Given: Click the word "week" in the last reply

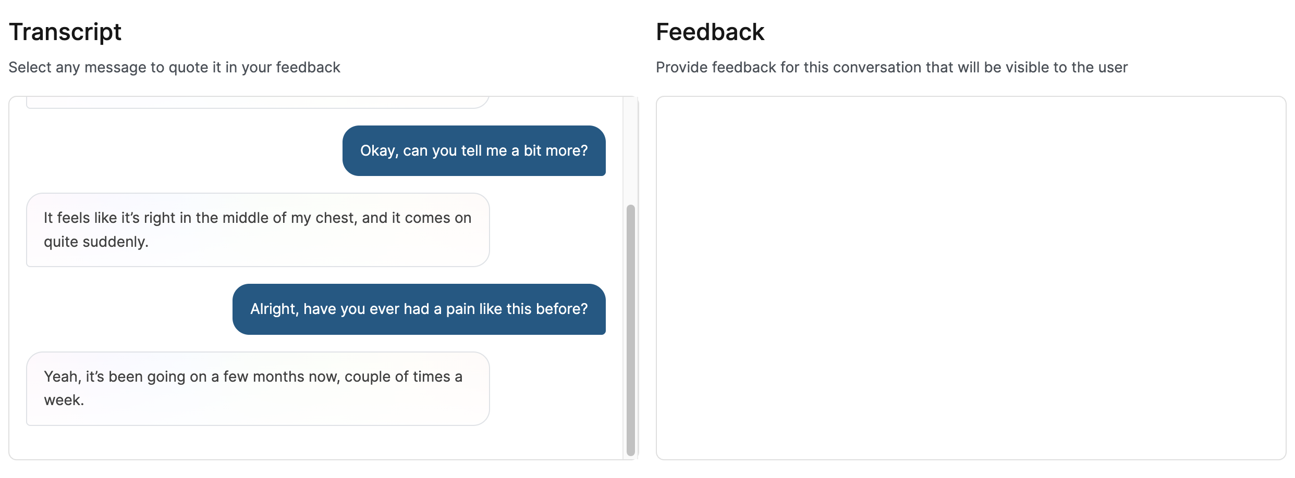Looking at the screenshot, I should pyautogui.click(x=63, y=400).
